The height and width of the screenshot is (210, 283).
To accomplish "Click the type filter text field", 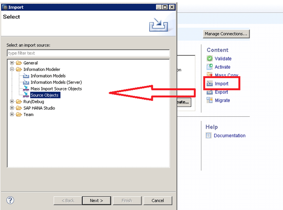I will (x=88, y=53).
